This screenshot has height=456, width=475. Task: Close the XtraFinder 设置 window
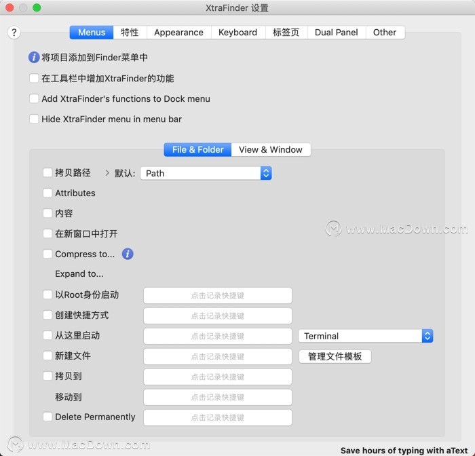pos(9,7)
